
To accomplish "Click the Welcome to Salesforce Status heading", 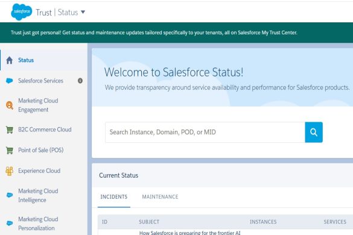I will [x=174, y=72].
